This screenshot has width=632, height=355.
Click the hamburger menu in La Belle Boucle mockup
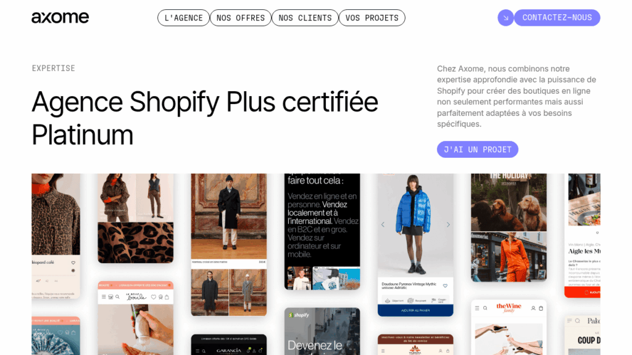(x=104, y=297)
